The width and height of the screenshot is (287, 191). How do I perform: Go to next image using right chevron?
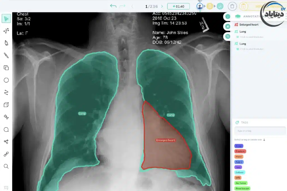click(162, 6)
